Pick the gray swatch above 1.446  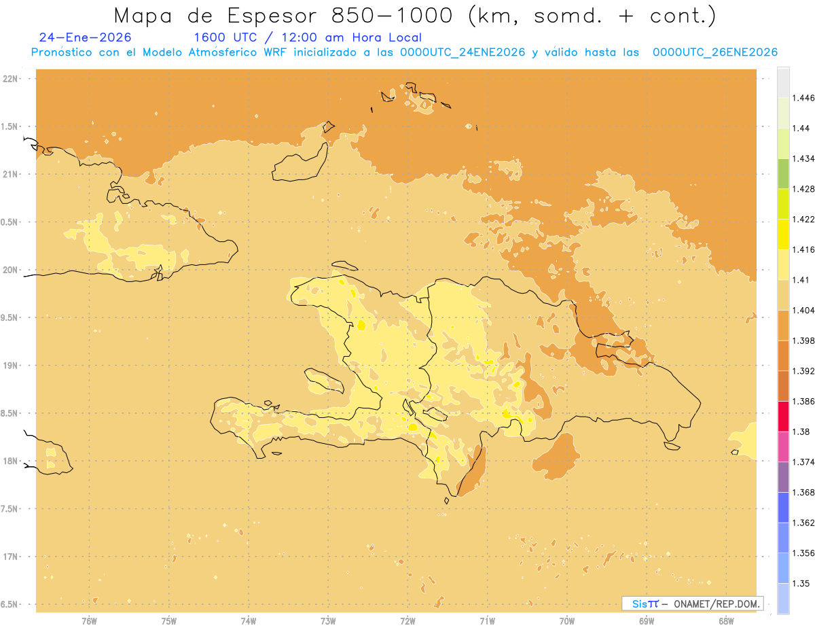tap(783, 83)
